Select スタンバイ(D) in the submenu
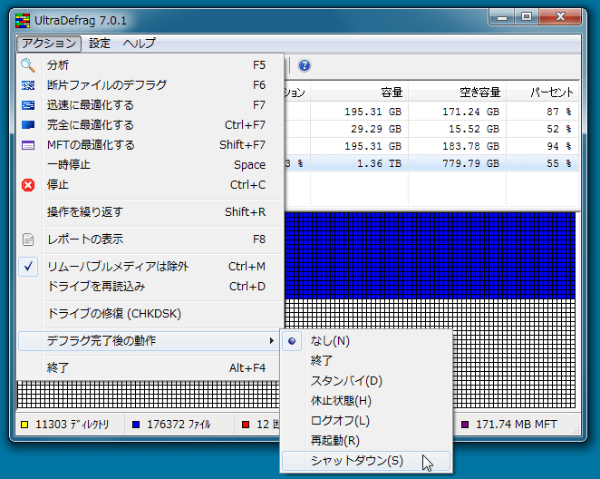This screenshot has width=600, height=479. 366,381
